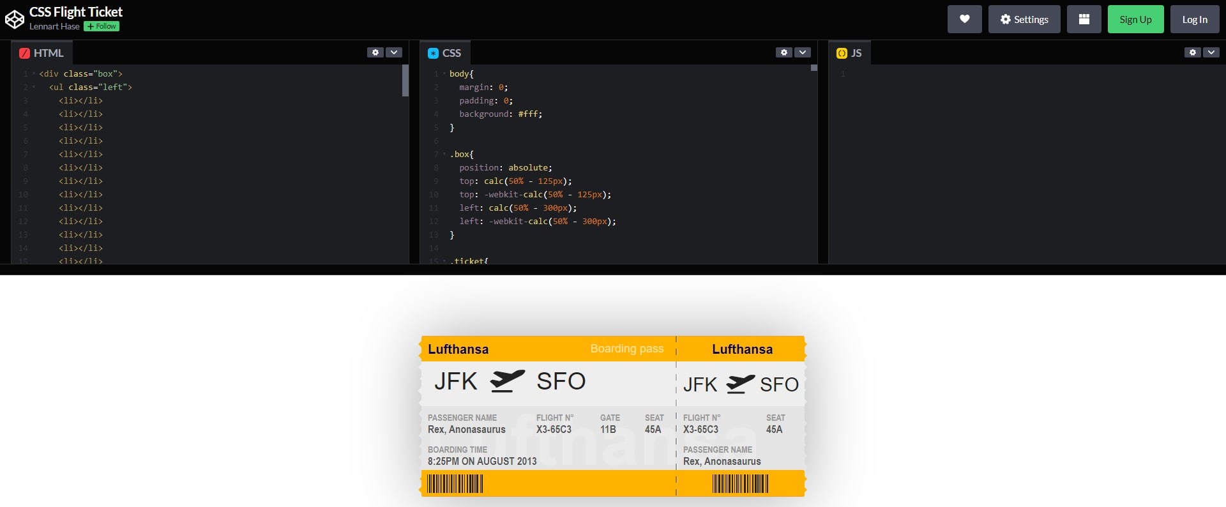Collapse the div class box fold arrow
Image resolution: width=1226 pixels, height=507 pixels.
coord(34,74)
